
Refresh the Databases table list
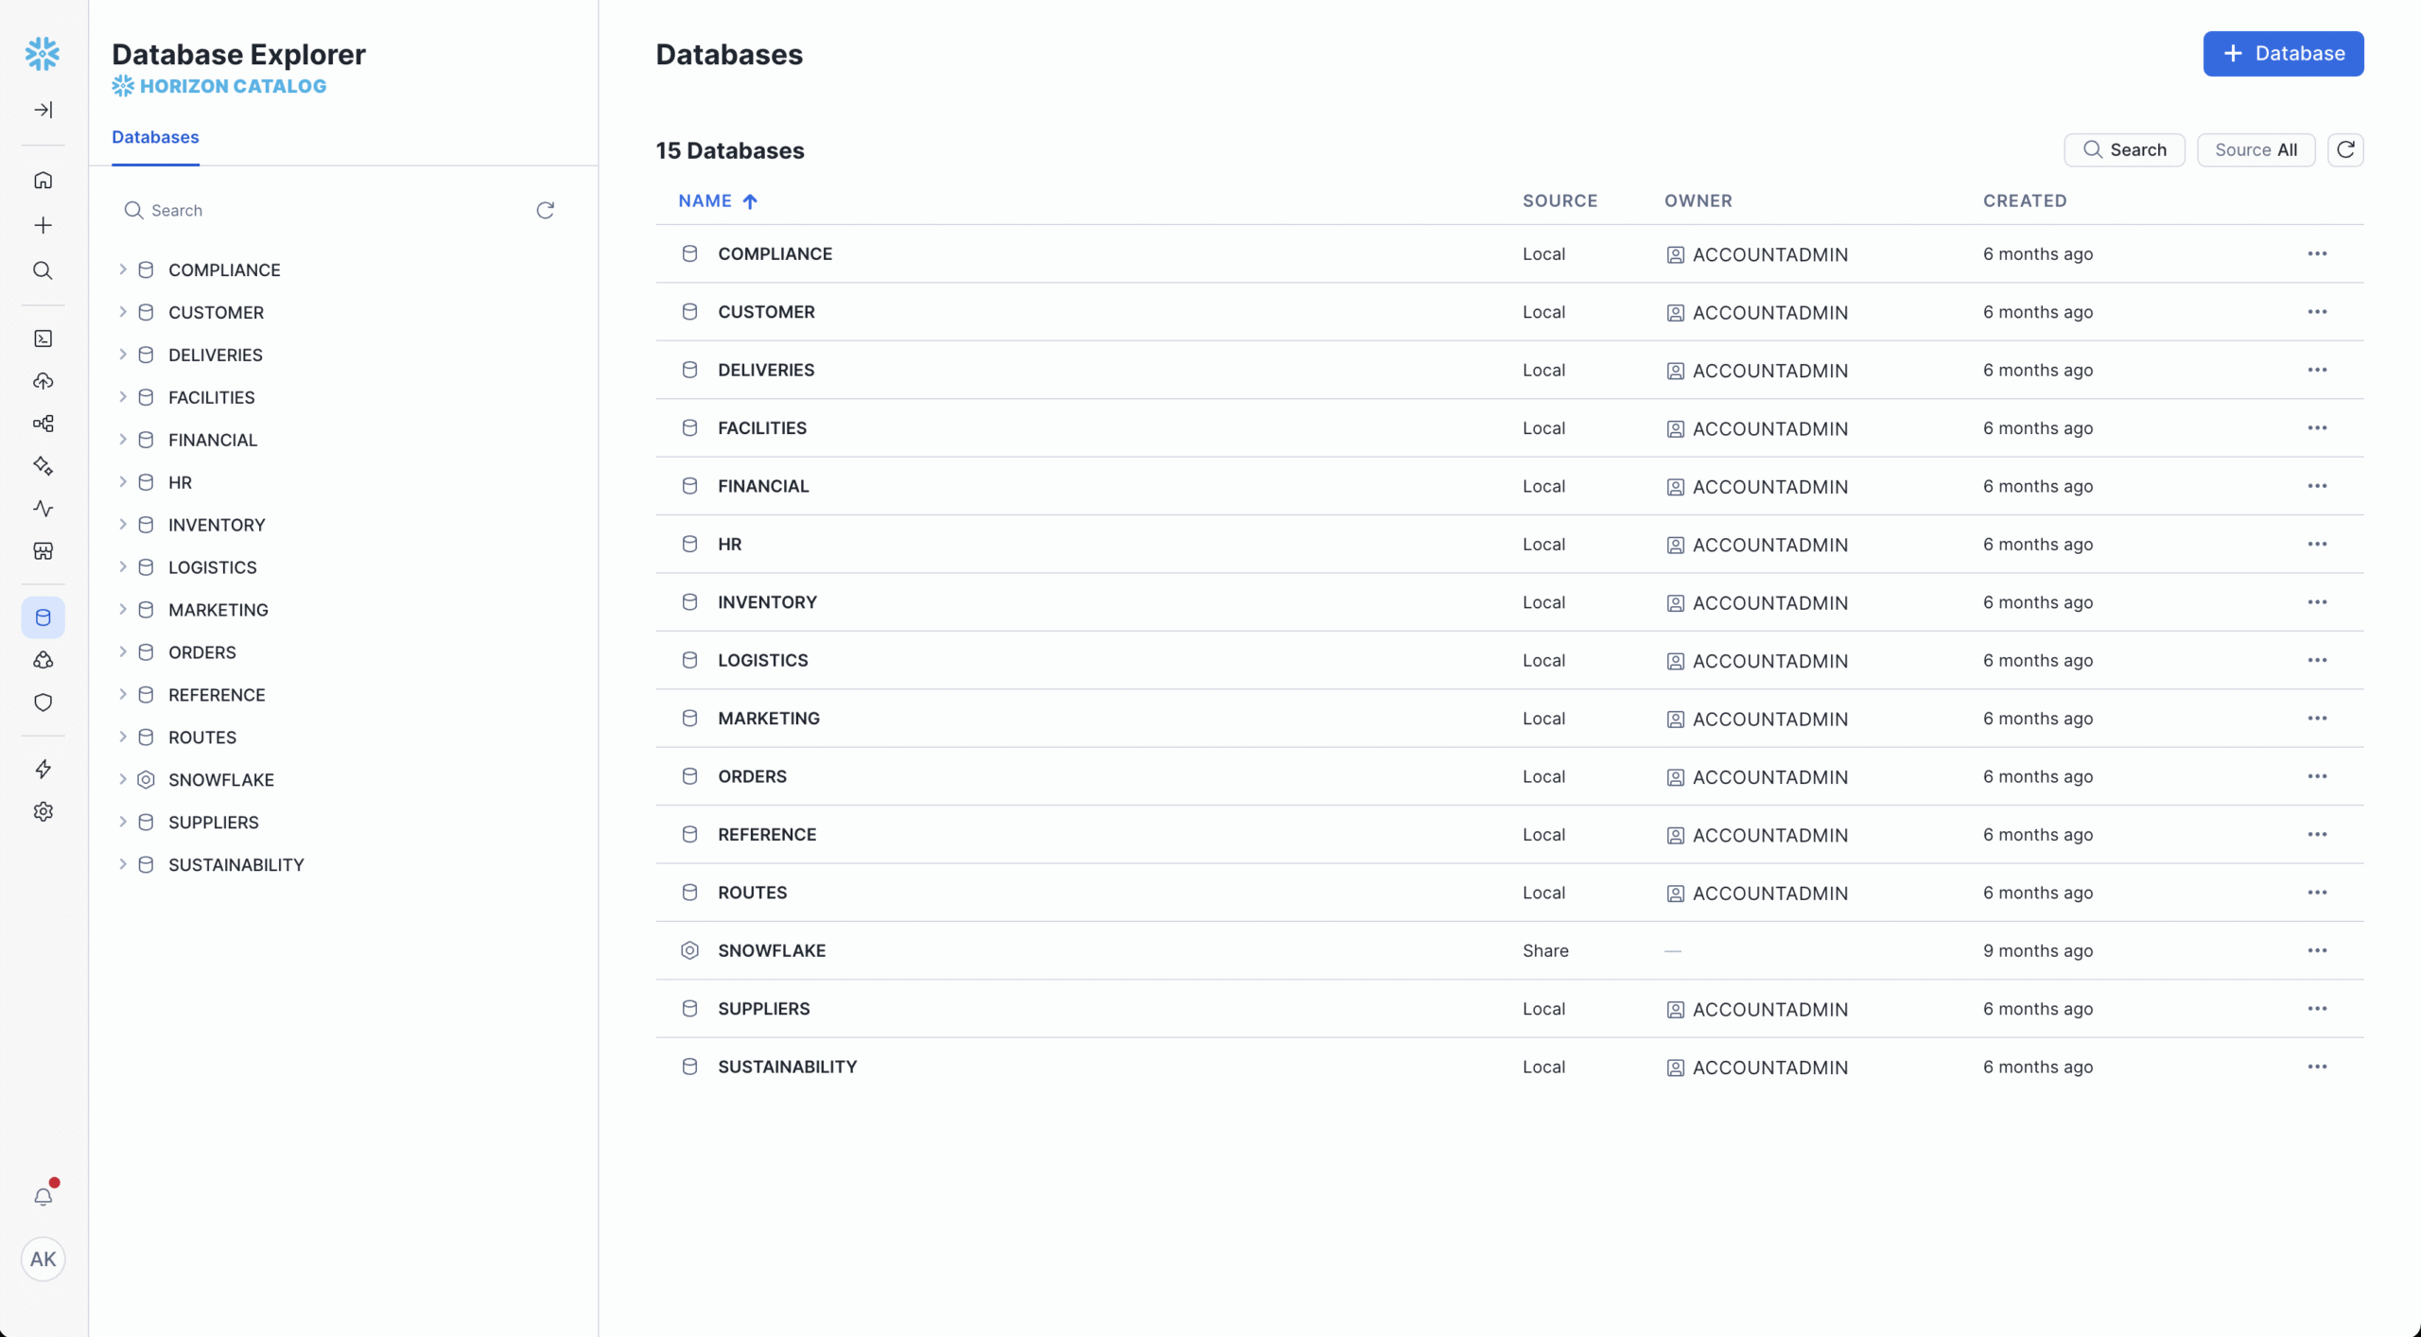click(x=2345, y=149)
